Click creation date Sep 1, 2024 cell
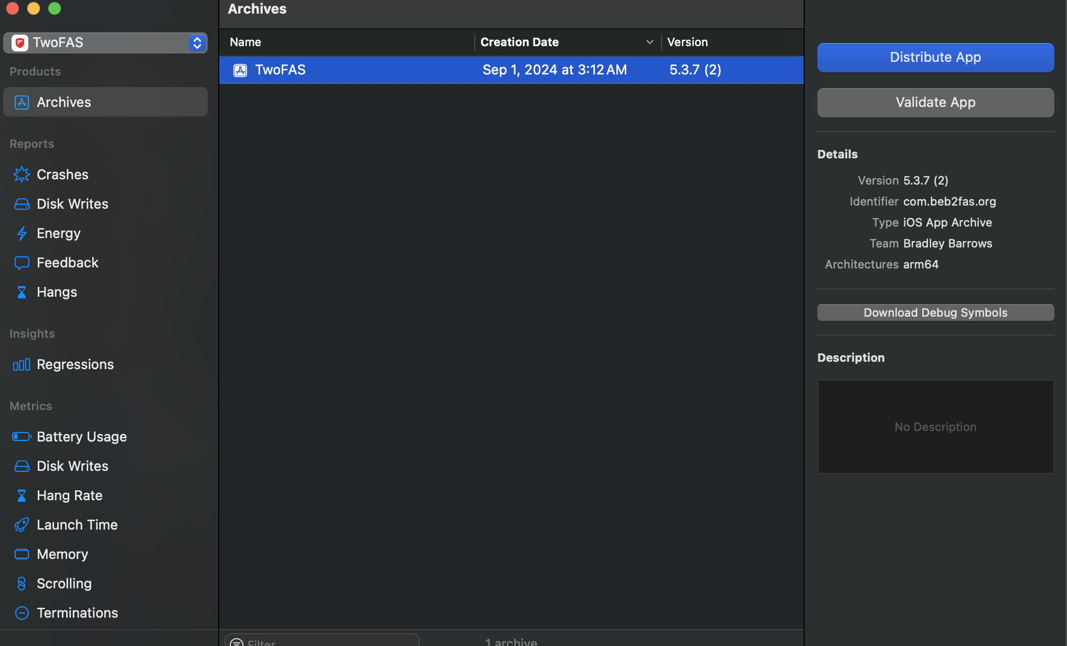The image size is (1067, 646). [x=554, y=70]
